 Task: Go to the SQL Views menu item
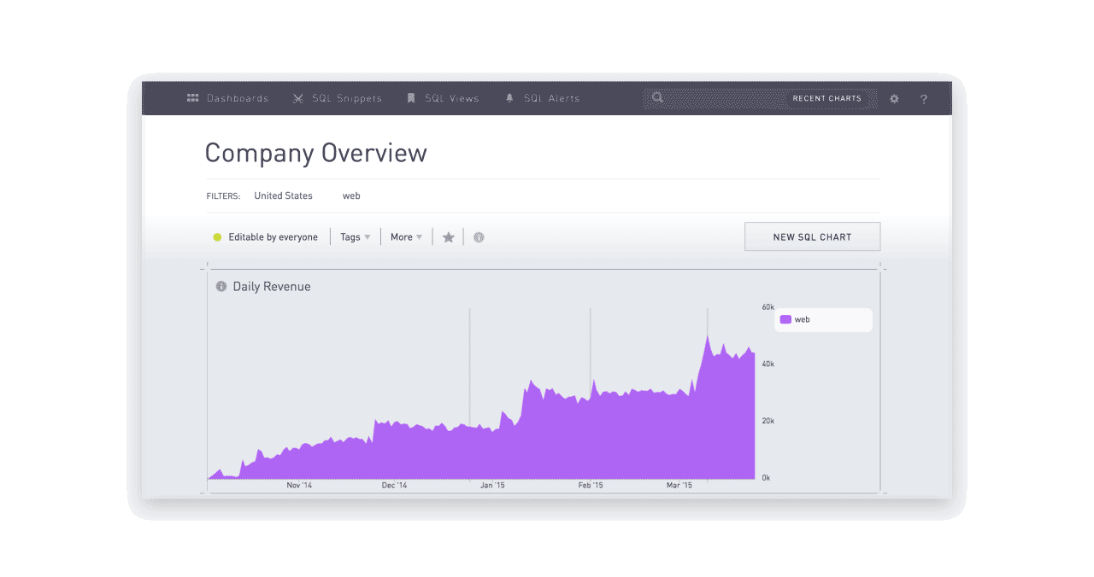(452, 98)
